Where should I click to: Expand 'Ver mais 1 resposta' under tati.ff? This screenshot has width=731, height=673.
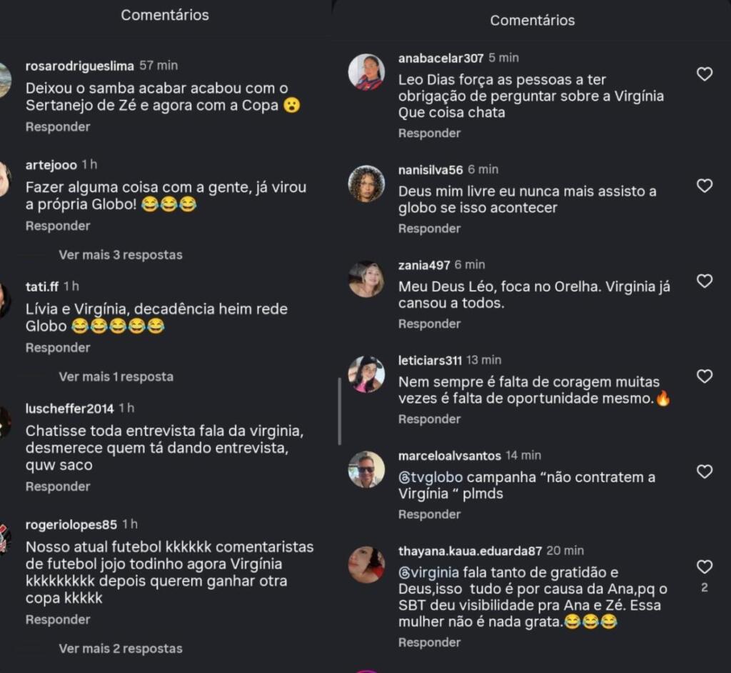click(116, 377)
